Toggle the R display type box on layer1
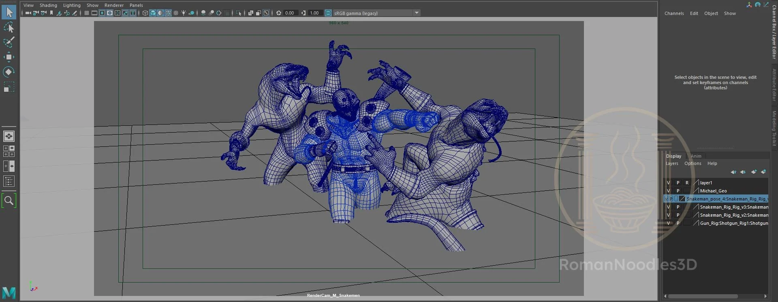This screenshot has height=302, width=778. 687,183
